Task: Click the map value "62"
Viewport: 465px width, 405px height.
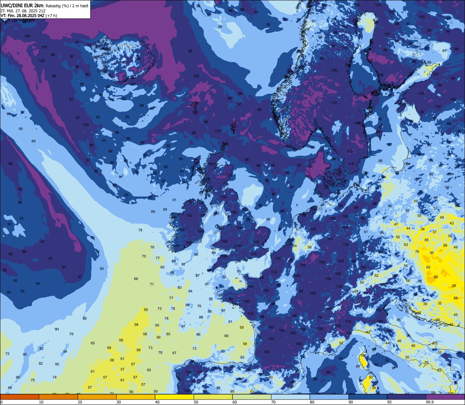Action: 428,267
